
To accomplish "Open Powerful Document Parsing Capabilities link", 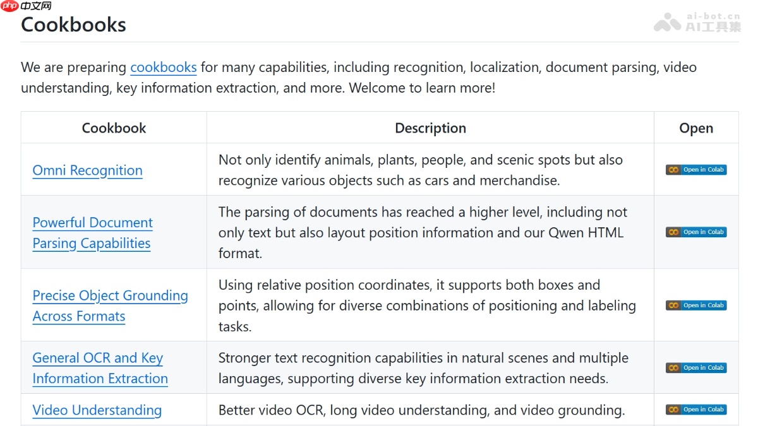I will click(92, 233).
